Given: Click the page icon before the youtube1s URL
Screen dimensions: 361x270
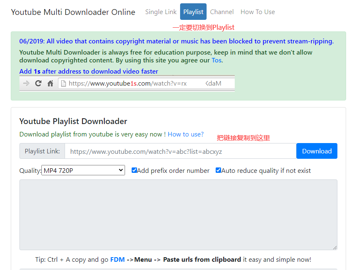Looking at the screenshot, I should click(x=63, y=84).
